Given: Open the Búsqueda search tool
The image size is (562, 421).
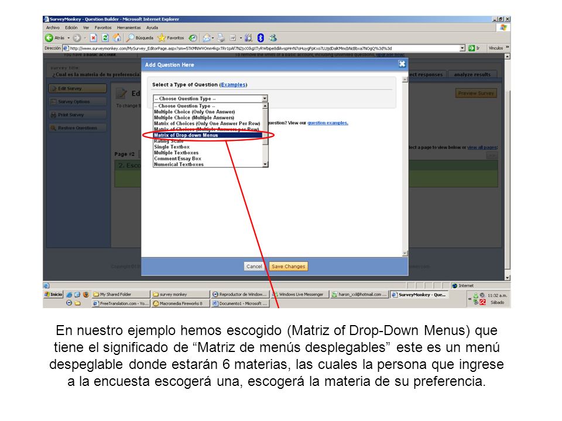Looking at the screenshot, I should coord(140,37).
